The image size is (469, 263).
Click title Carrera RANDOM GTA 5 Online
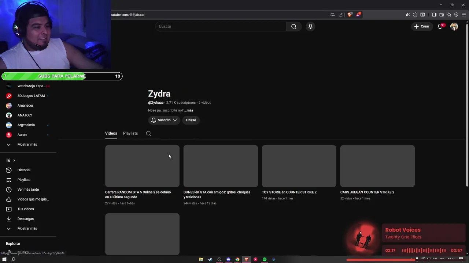[x=138, y=195]
